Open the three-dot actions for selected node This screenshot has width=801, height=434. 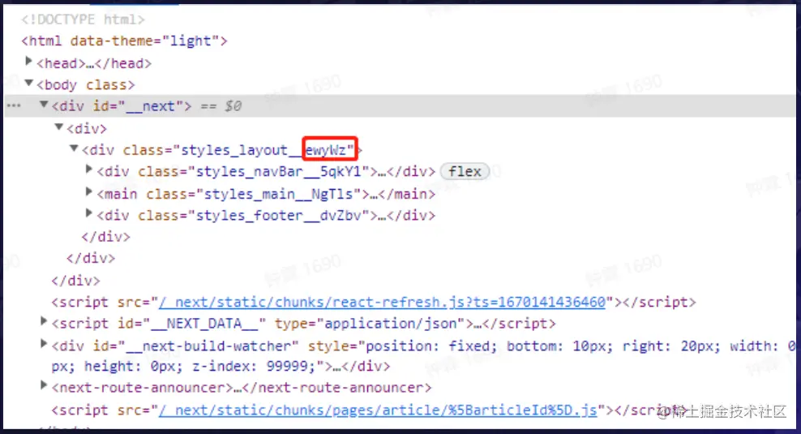click(x=14, y=106)
